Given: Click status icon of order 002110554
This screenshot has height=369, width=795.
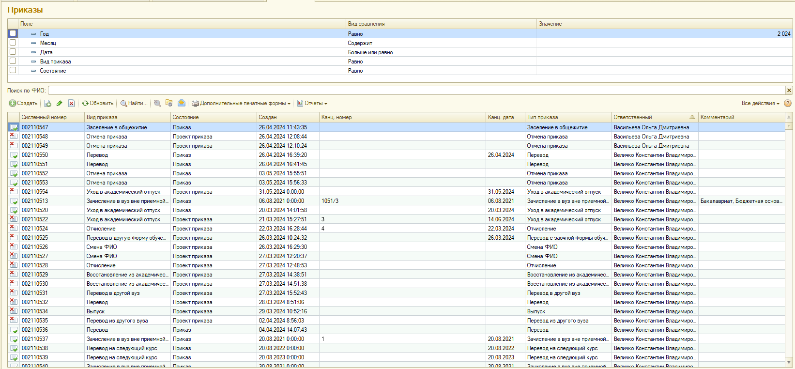Looking at the screenshot, I should coord(14,192).
